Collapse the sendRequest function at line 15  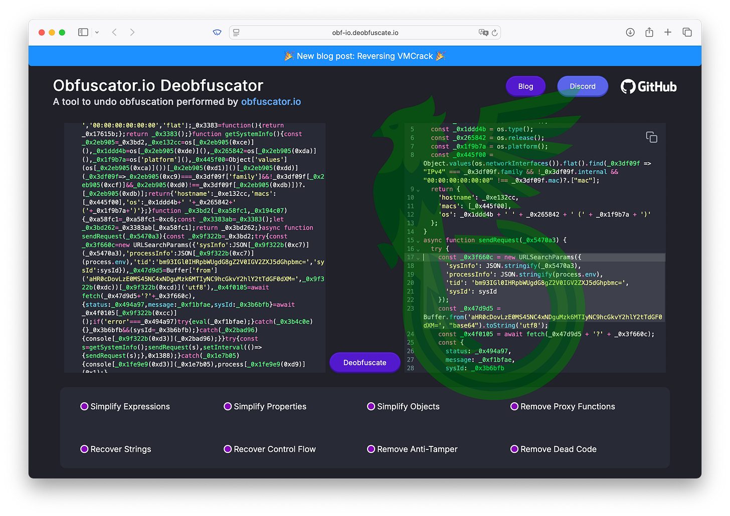pyautogui.click(x=418, y=240)
